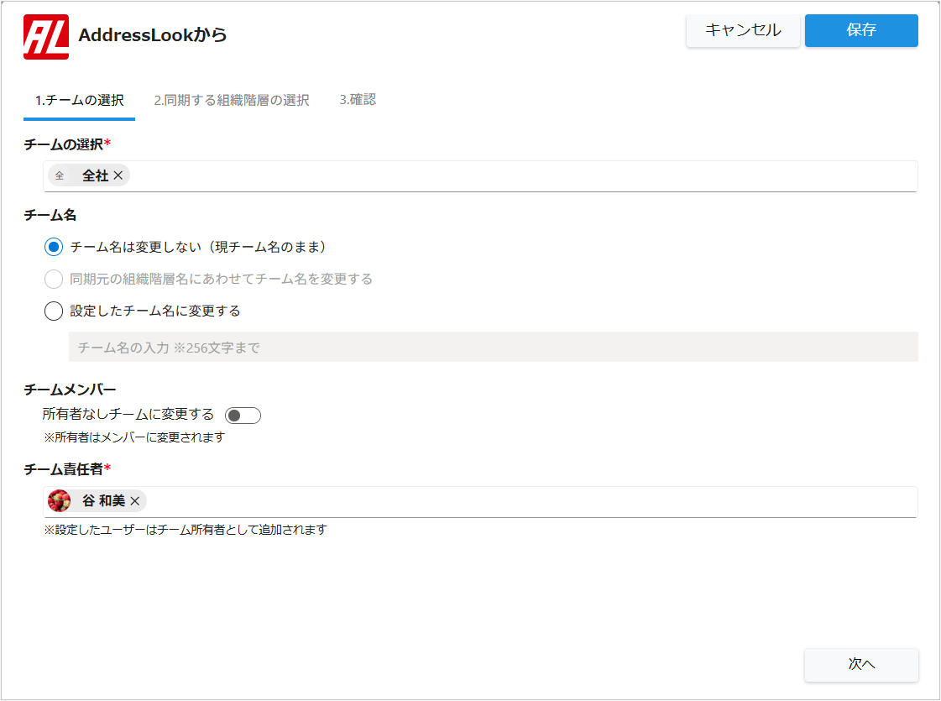Focus the チーム名の入力 text field
The image size is (941, 701).
click(493, 347)
